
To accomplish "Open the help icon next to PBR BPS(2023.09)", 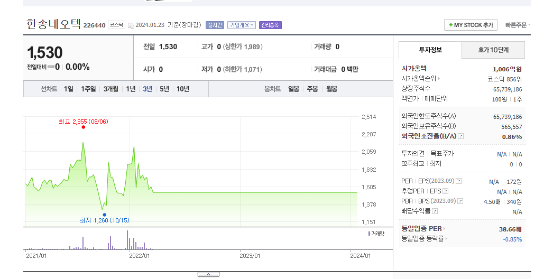I will [x=460, y=201].
